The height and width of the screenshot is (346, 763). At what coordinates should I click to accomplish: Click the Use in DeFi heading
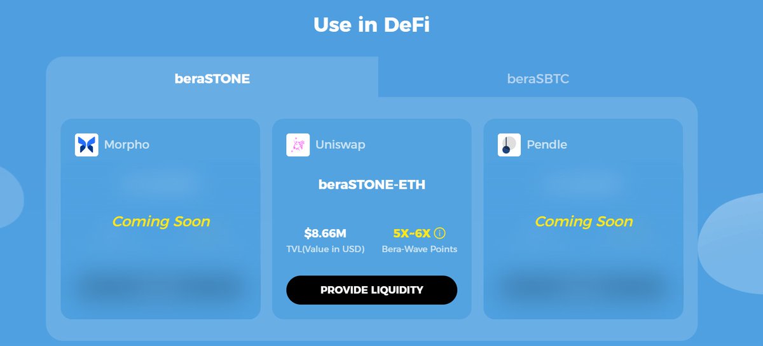coord(371,25)
